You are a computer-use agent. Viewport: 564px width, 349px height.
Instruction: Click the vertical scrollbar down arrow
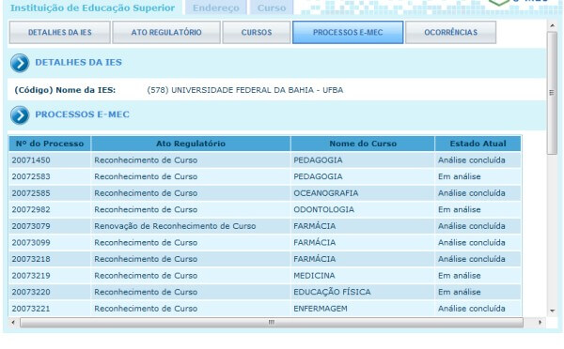click(552, 311)
